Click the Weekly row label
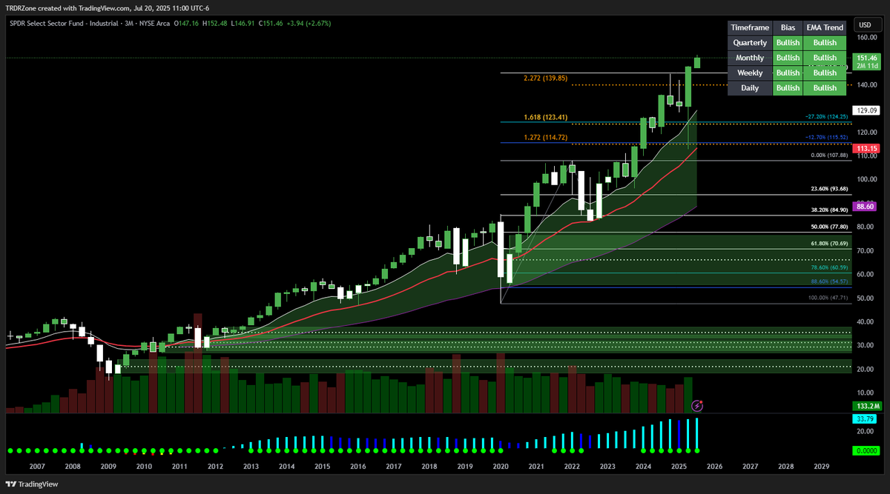Screen dimensions: 890x494 coord(749,73)
